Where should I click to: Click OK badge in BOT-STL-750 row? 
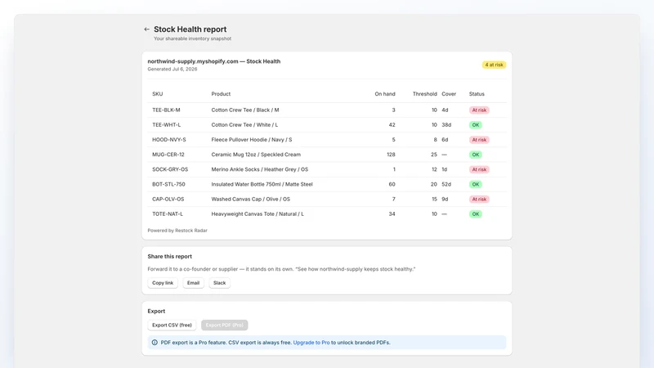click(x=476, y=185)
